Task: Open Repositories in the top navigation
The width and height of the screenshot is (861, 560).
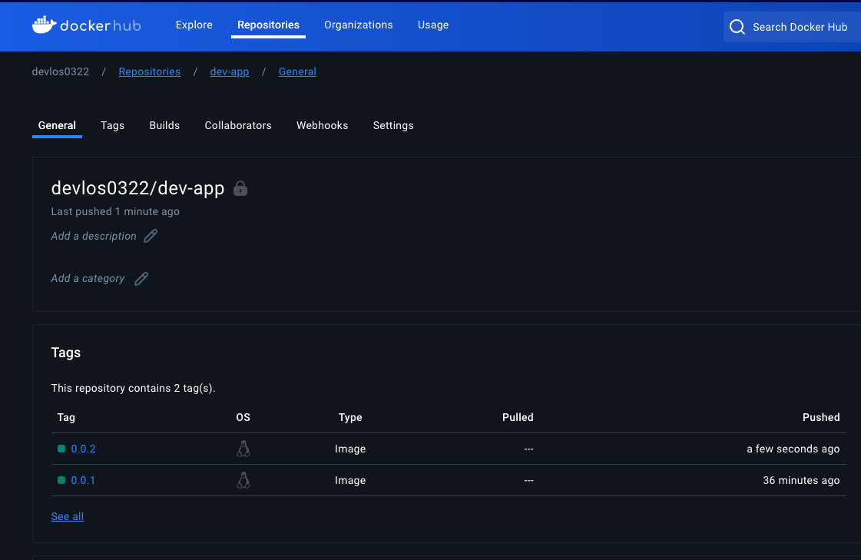Action: click(268, 25)
